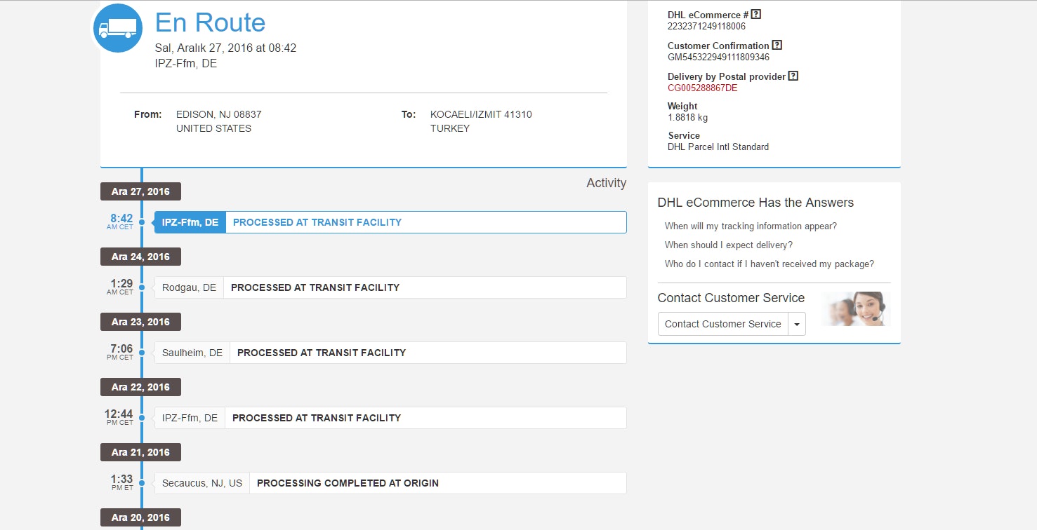Click help icon next to Delivery by Postal provider
1037x530 pixels.
click(793, 76)
